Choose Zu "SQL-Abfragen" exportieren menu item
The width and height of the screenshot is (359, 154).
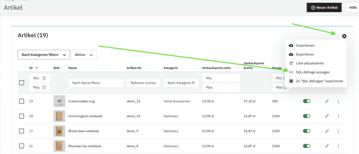point(316,81)
